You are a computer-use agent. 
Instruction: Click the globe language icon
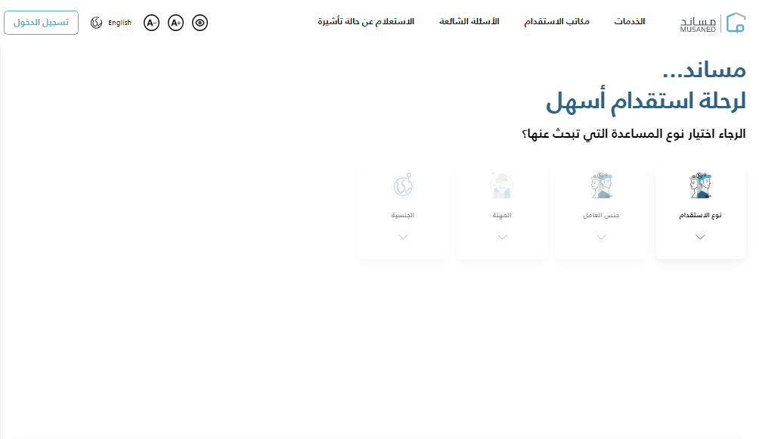[x=96, y=23]
